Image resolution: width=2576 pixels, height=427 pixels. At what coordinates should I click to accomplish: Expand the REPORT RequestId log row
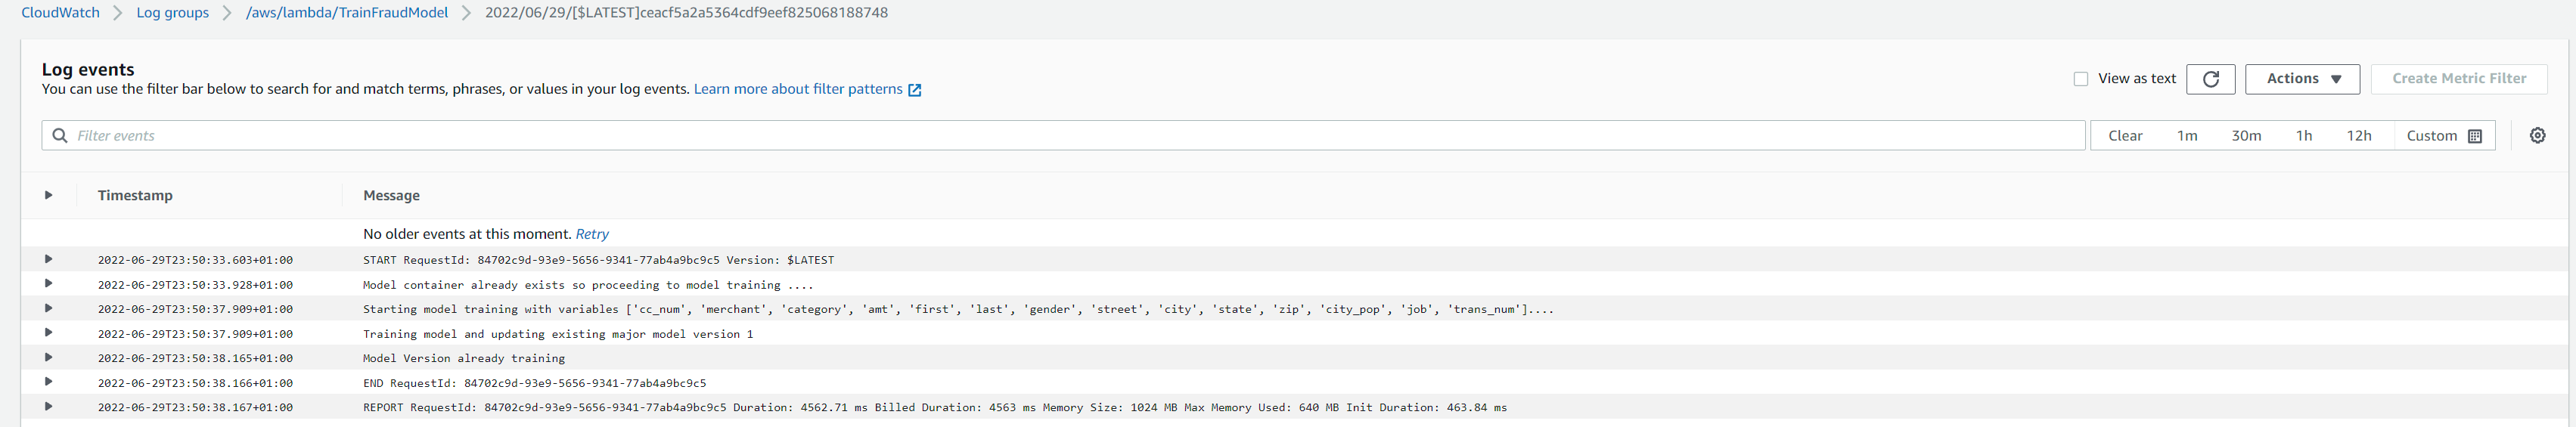tap(48, 407)
